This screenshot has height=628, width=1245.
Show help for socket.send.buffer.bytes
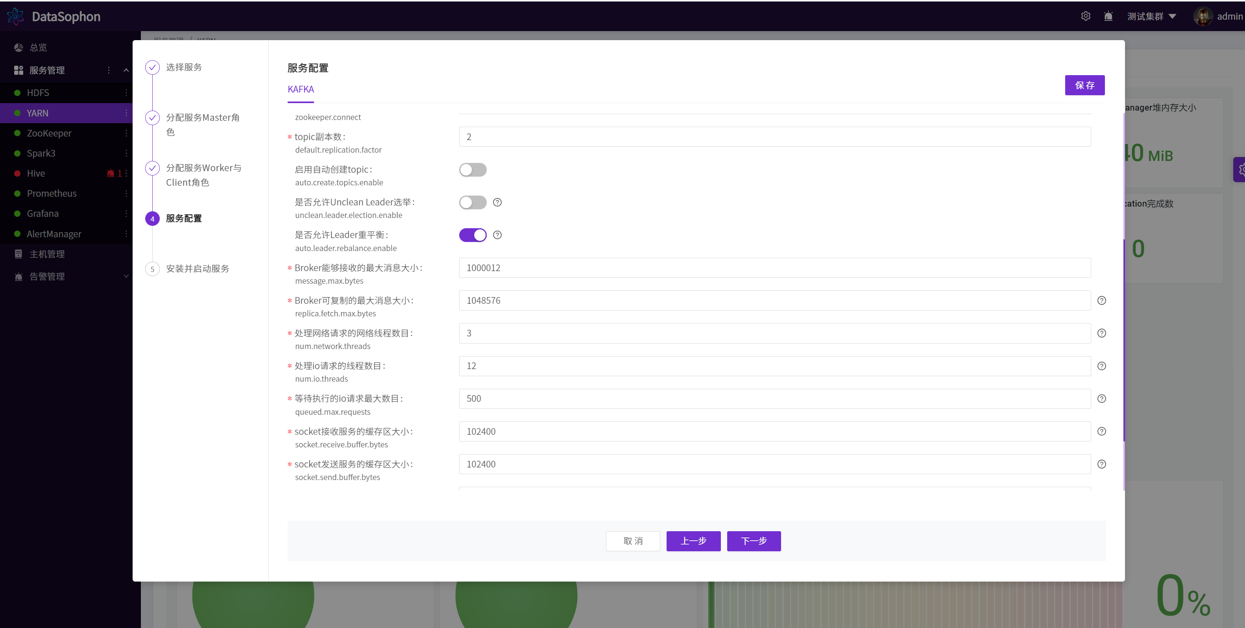pos(1101,464)
